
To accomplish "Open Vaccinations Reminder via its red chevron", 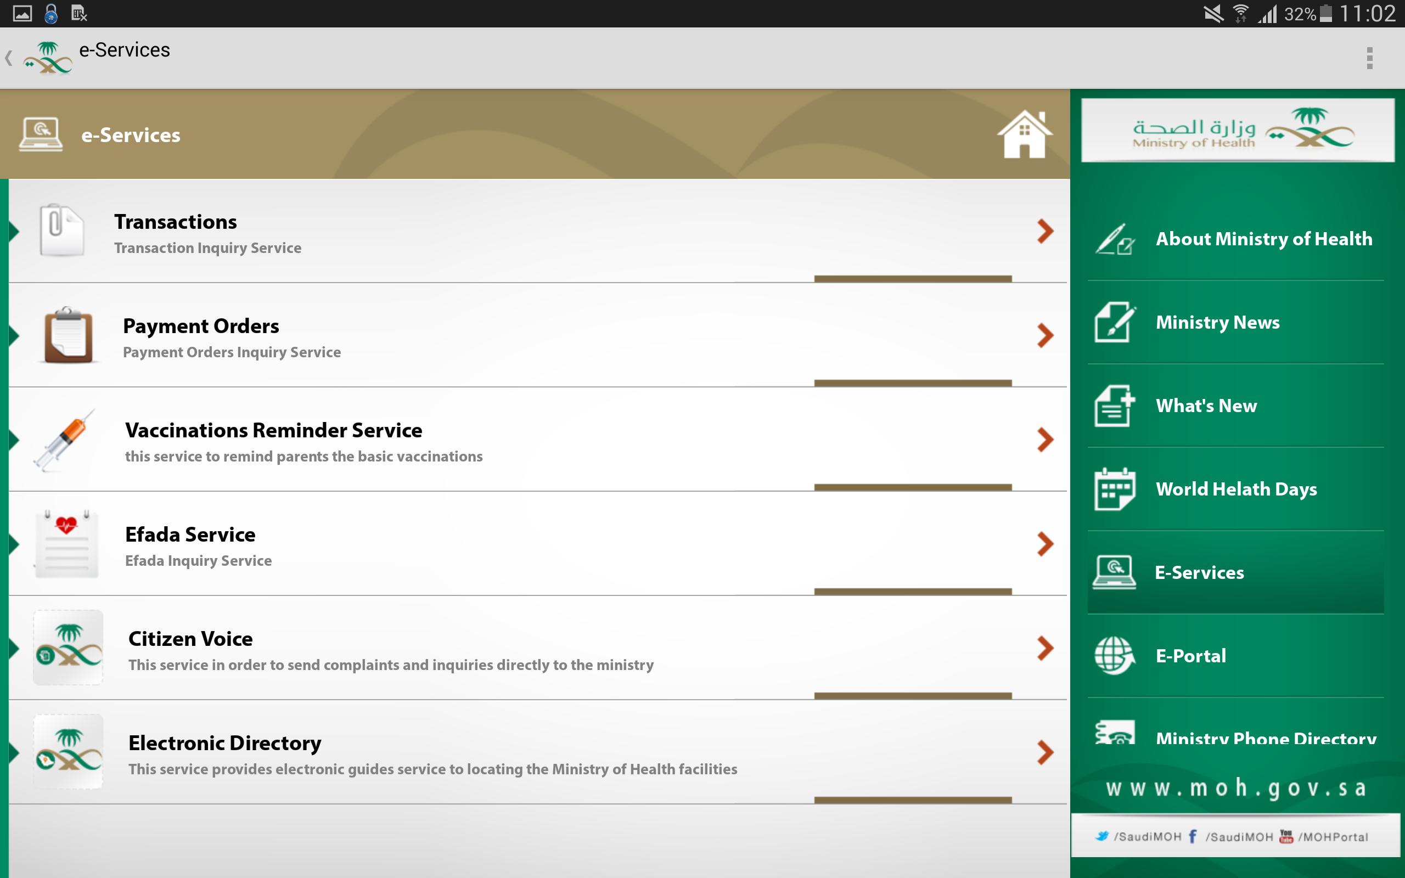I will (x=1045, y=440).
